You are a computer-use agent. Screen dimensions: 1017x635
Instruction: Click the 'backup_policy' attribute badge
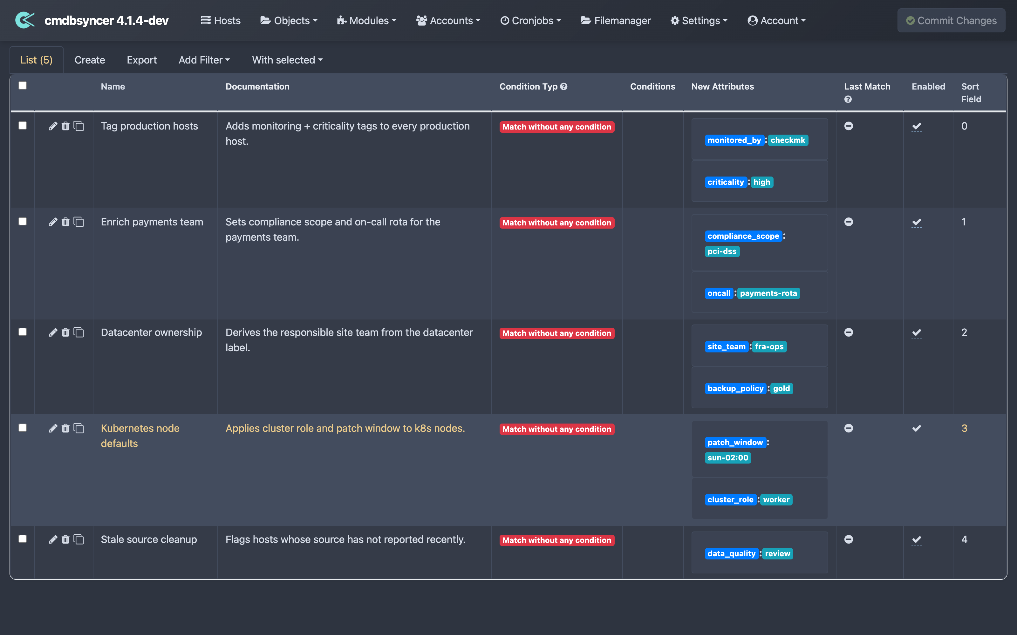click(735, 389)
